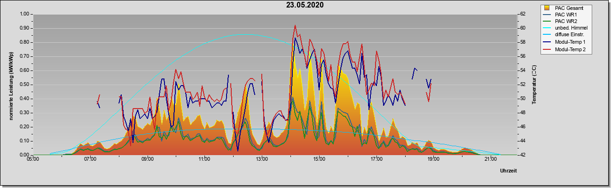
Task: Click the 1.00 power axis value
Action: 23,14
